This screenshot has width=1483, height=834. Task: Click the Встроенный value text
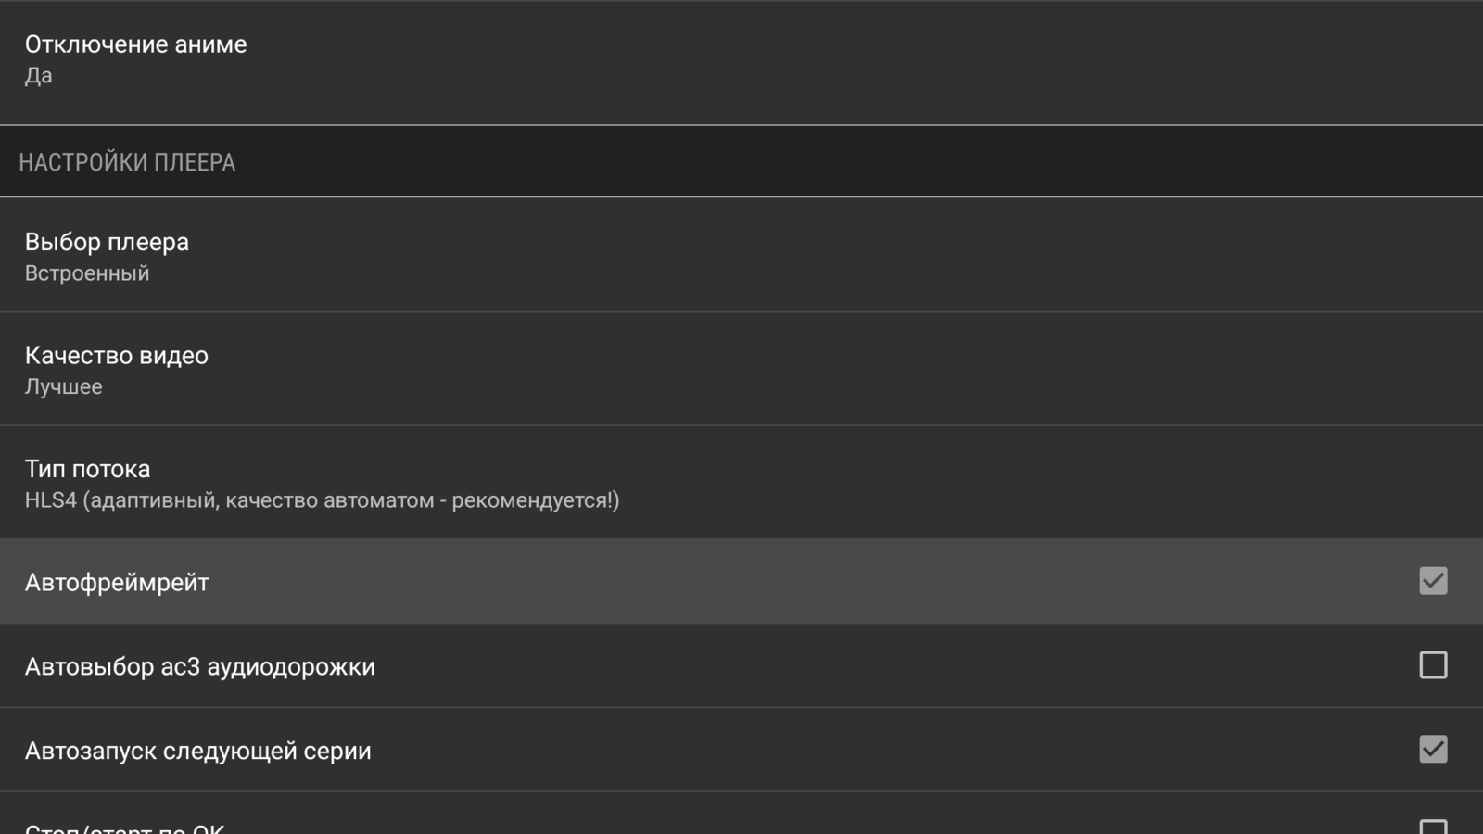87,273
